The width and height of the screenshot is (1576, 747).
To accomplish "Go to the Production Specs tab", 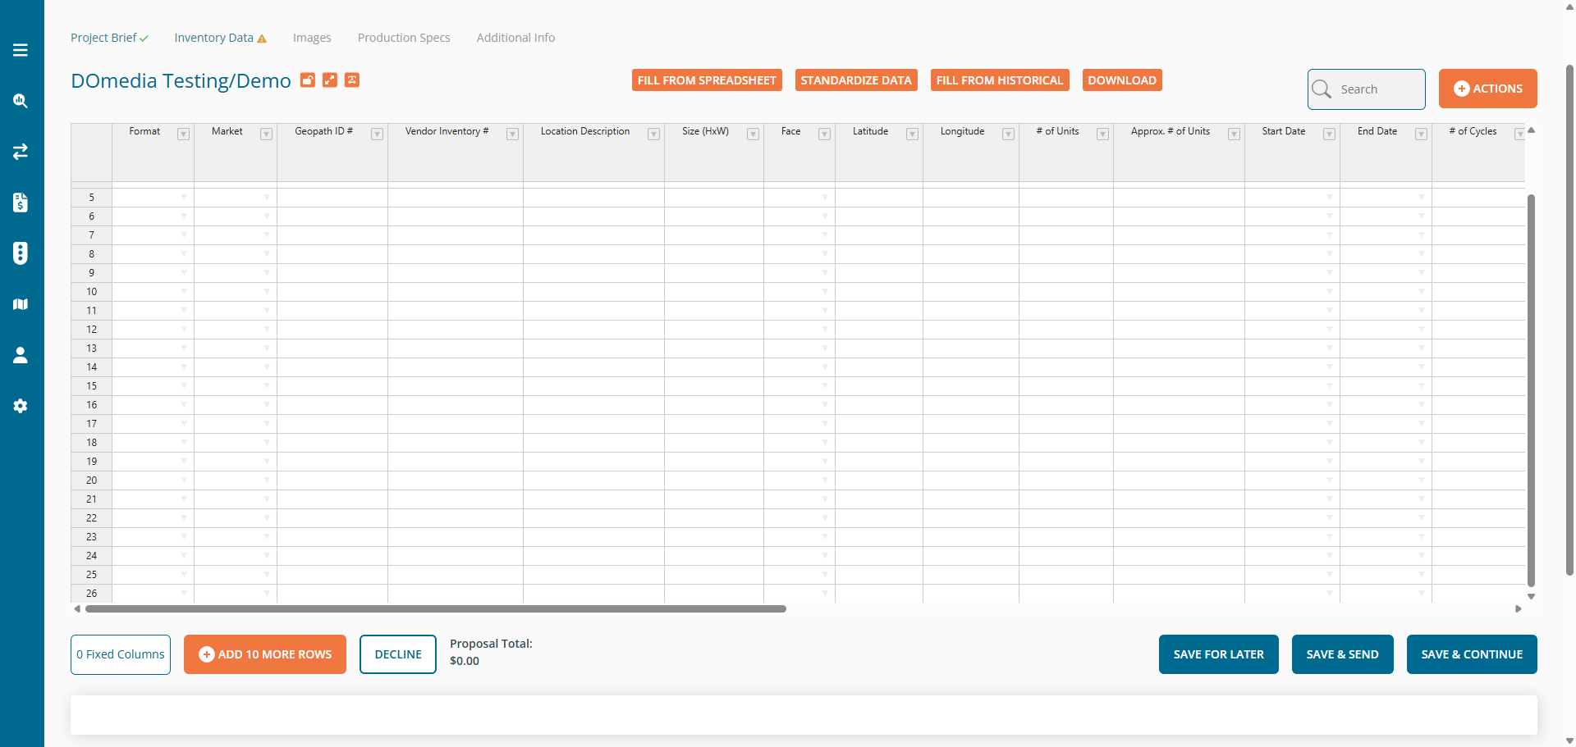I will pyautogui.click(x=404, y=38).
